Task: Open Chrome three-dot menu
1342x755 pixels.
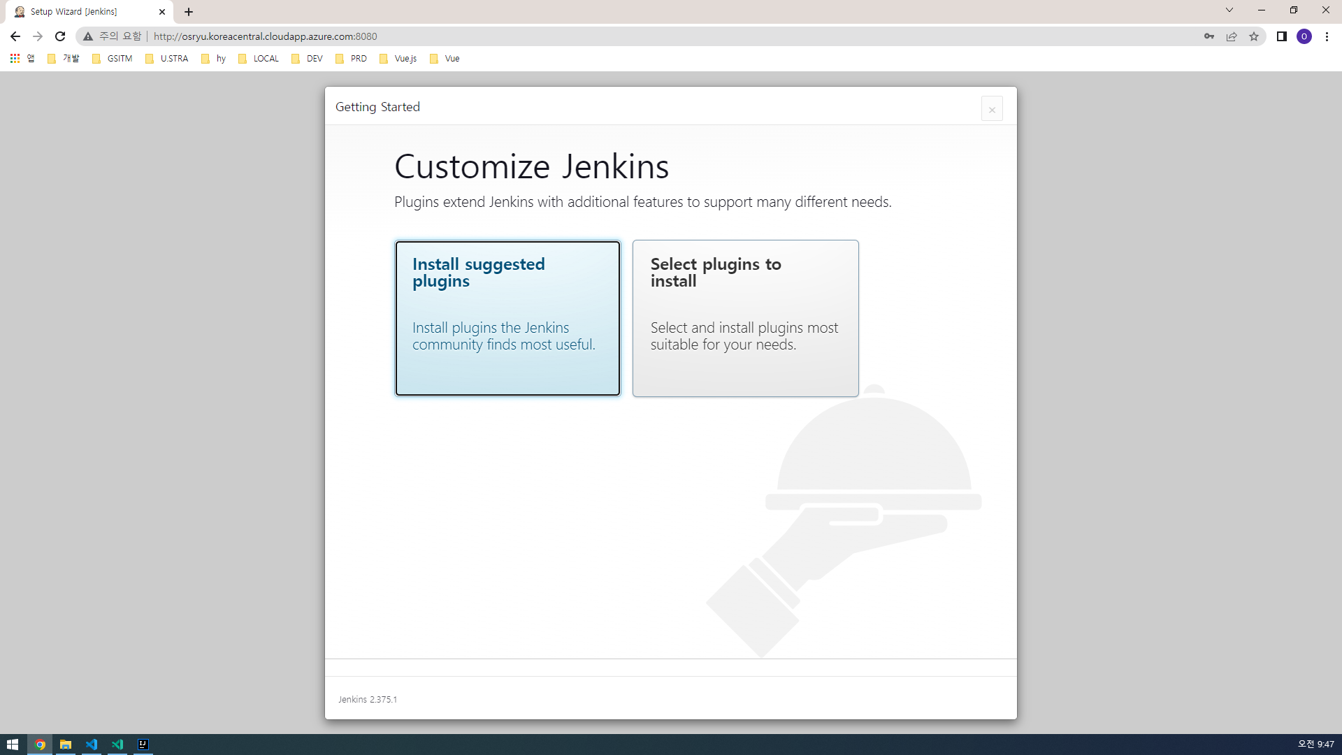Action: [x=1327, y=36]
